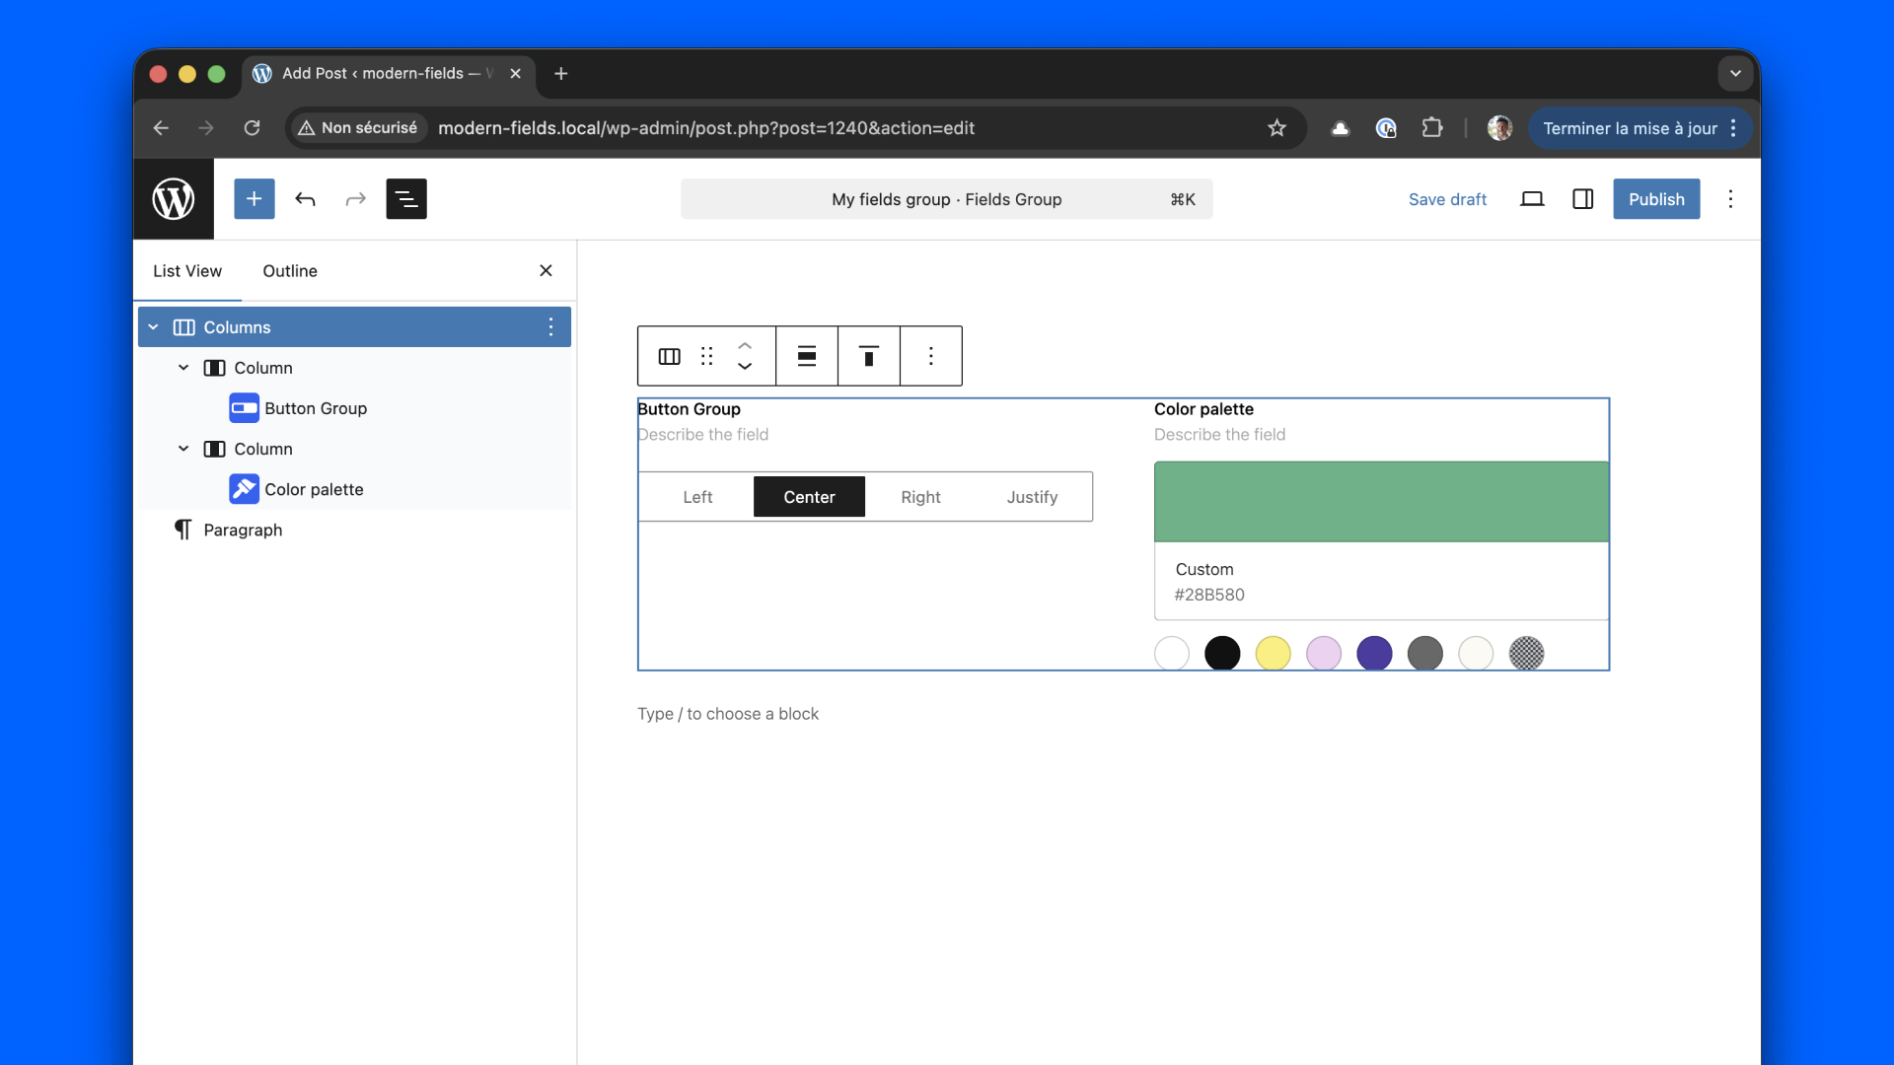This screenshot has height=1065, width=1894.
Task: Toggle the Settings sidebar panel icon
Action: click(x=1582, y=199)
